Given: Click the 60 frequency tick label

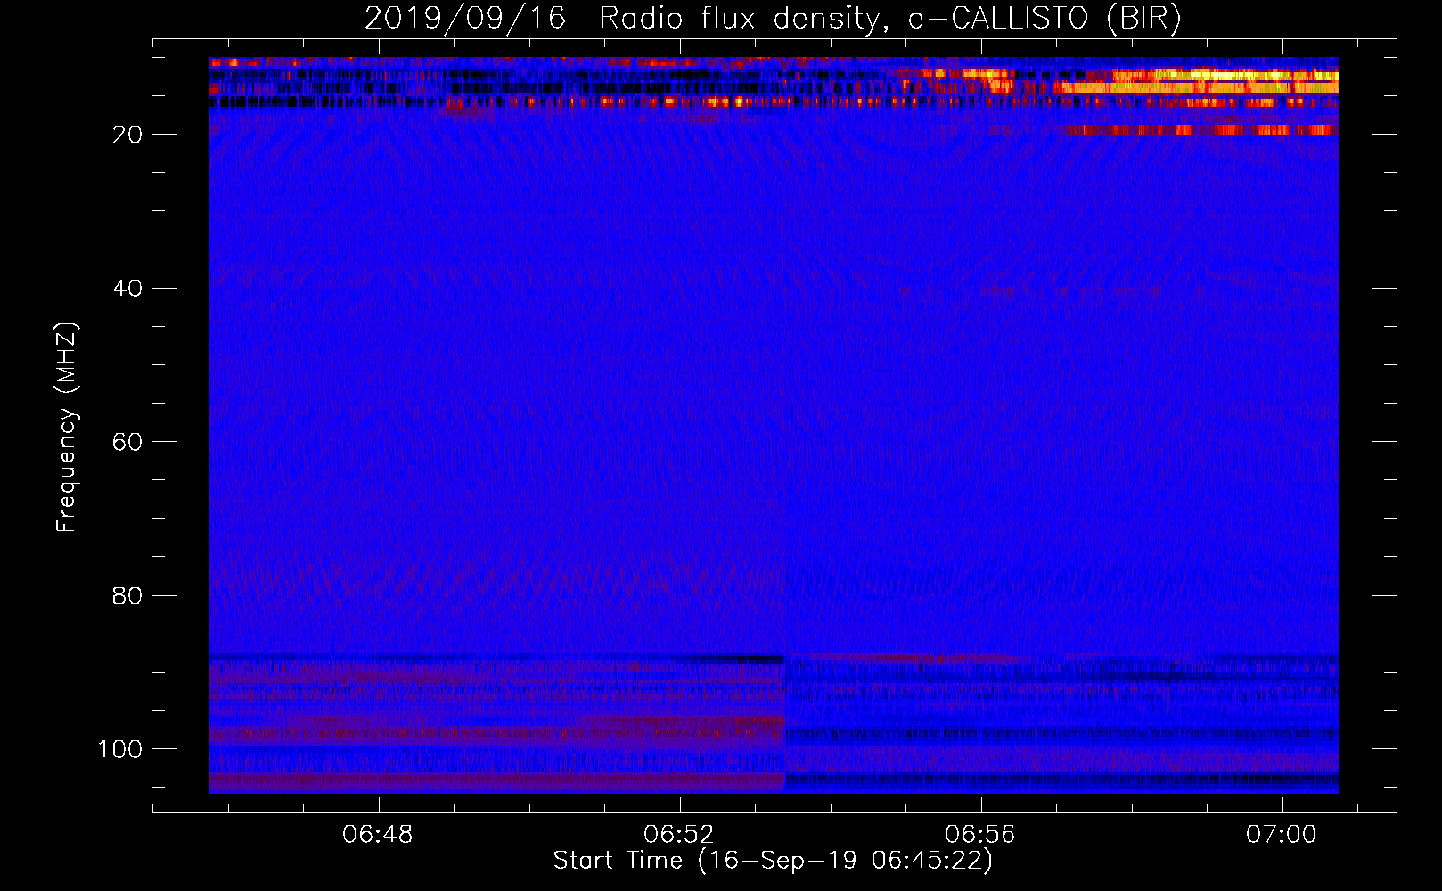Looking at the screenshot, I should pyautogui.click(x=128, y=442).
